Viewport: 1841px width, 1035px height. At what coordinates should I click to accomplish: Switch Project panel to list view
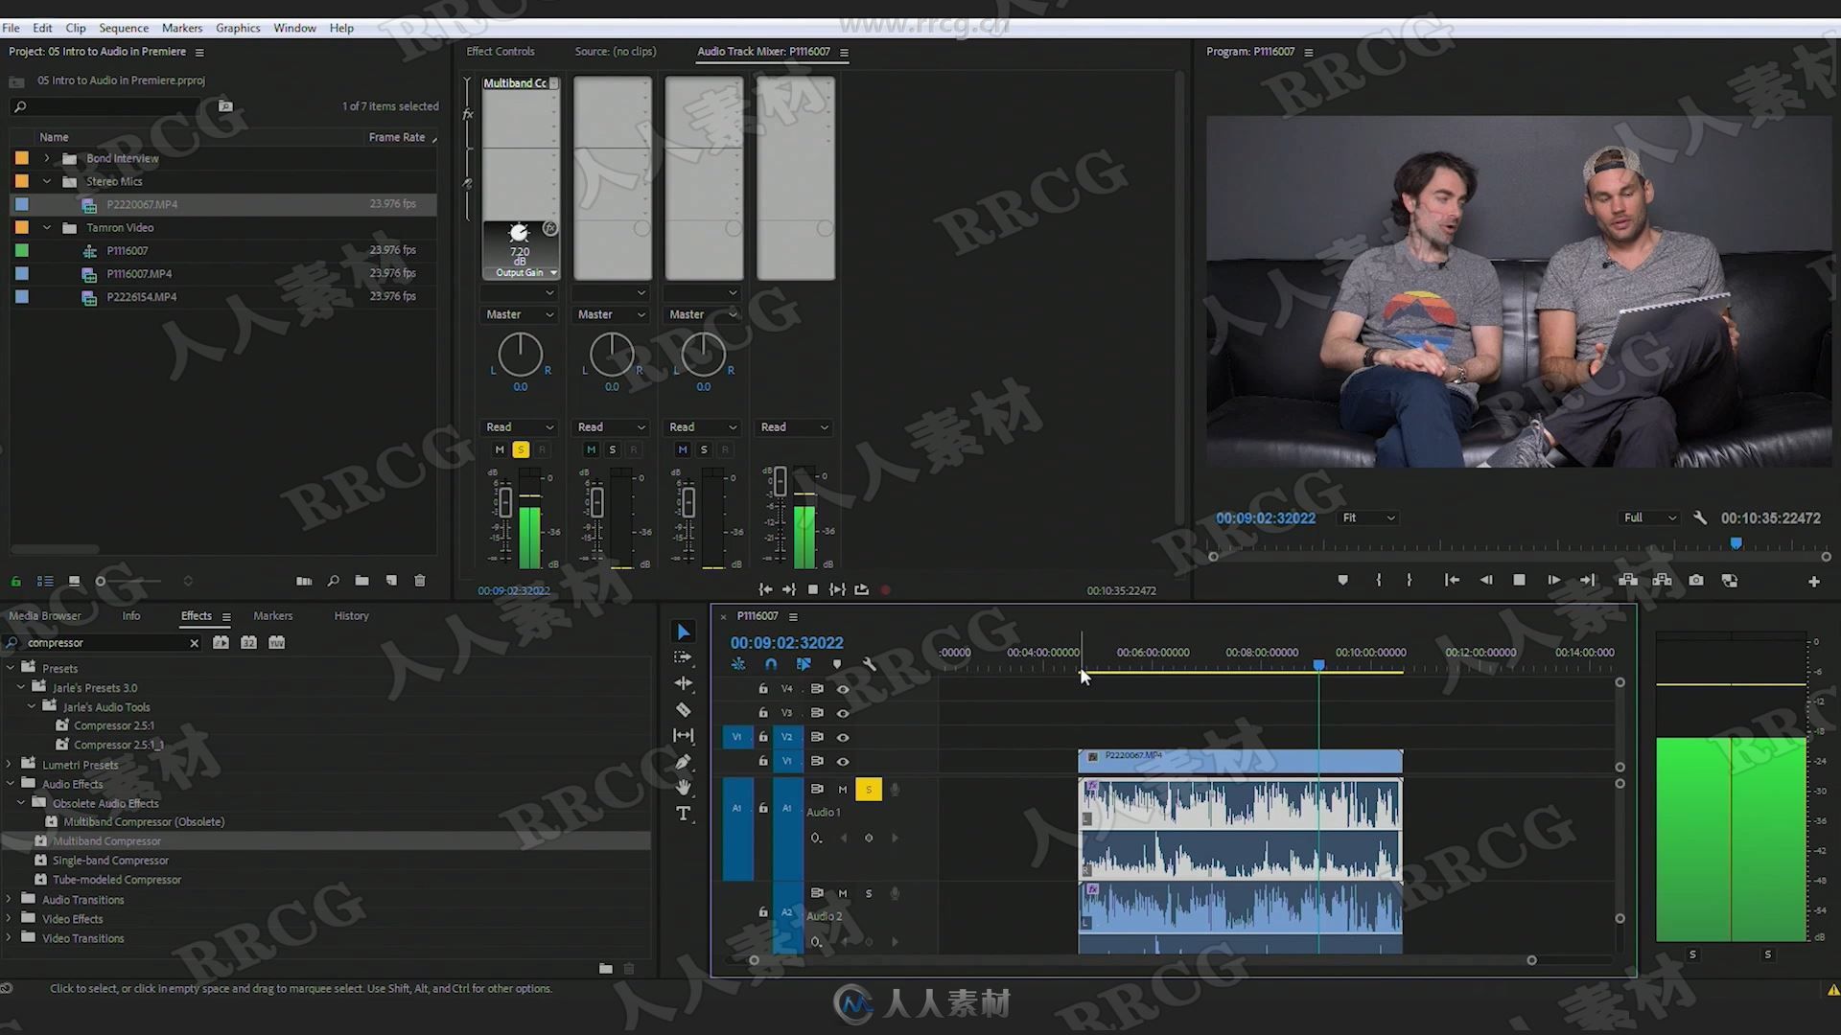45,581
